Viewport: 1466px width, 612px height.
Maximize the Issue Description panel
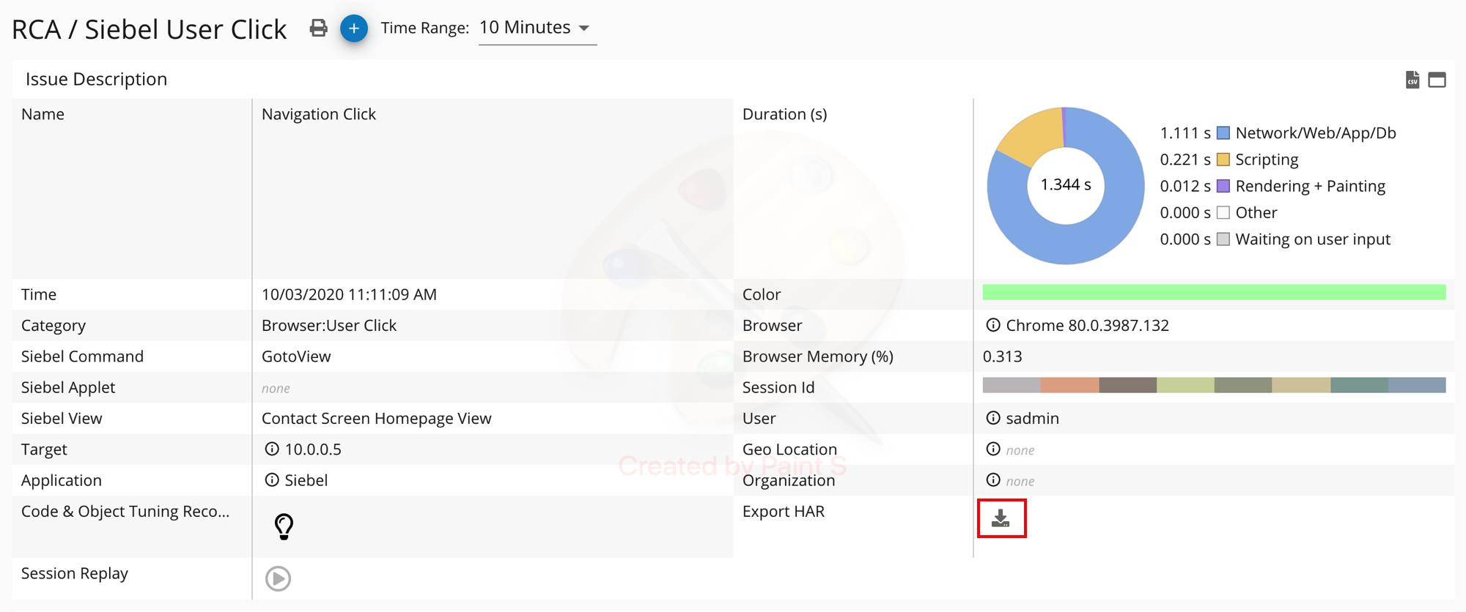click(x=1437, y=80)
